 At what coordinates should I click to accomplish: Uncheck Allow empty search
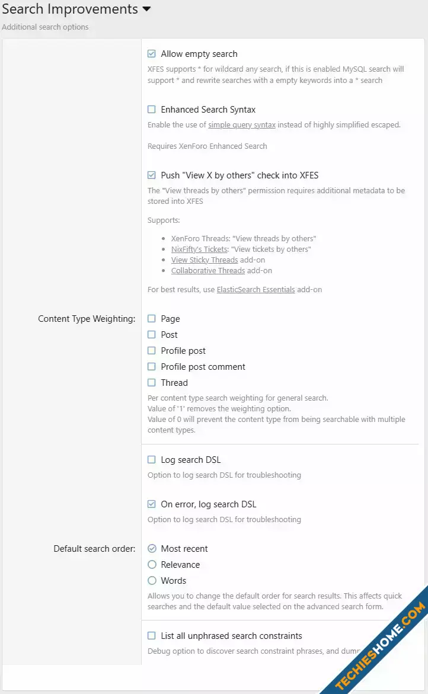(151, 53)
